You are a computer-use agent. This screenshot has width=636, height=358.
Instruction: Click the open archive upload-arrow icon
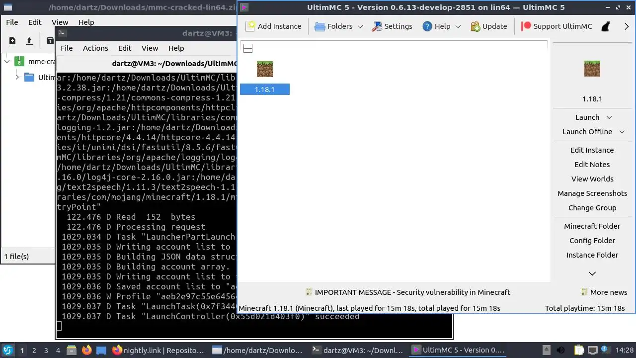click(x=29, y=41)
